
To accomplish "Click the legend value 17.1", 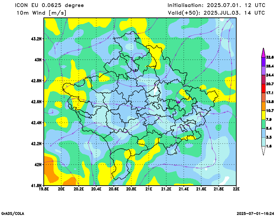I will [270, 93].
